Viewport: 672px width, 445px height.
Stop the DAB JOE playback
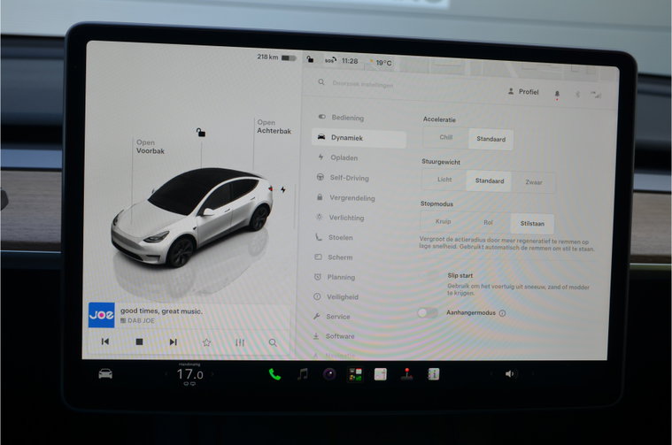coord(139,341)
